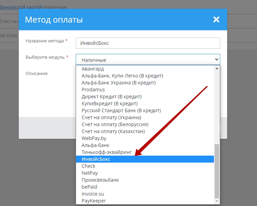Select Счет на оплату (Казахстан)
Viewport: 257px width, 206px height.
(x=113, y=131)
